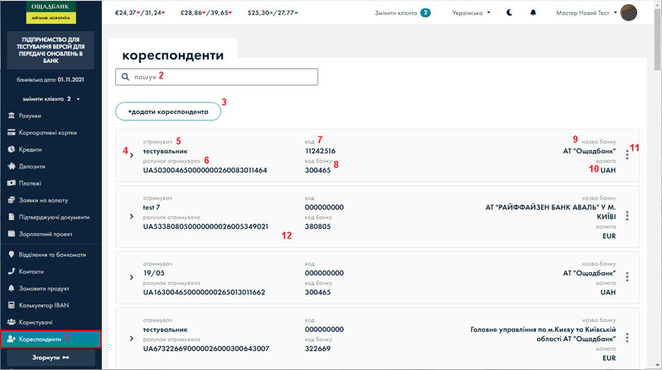Open three-dot menu for 19/05 correspondent
The image size is (662, 370).
pos(627,277)
